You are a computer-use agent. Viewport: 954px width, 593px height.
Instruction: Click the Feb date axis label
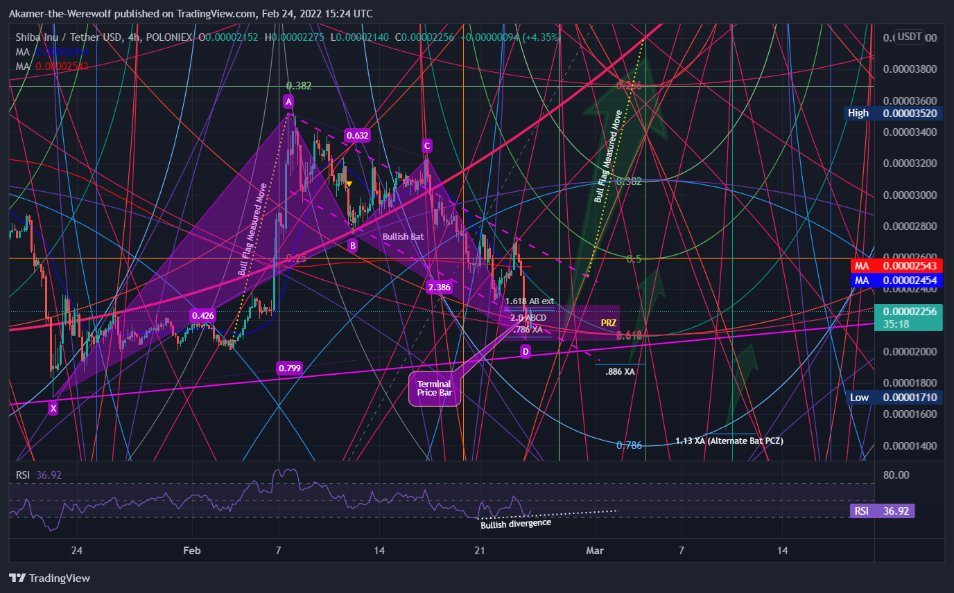pyautogui.click(x=192, y=551)
